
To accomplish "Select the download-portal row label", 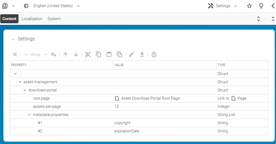I will 43,90.
